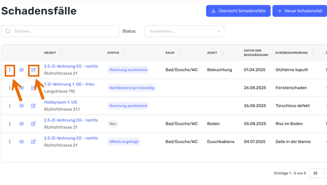Open the Status Auswählen dropdown
Screen dimensions: 327x185
(184, 31)
